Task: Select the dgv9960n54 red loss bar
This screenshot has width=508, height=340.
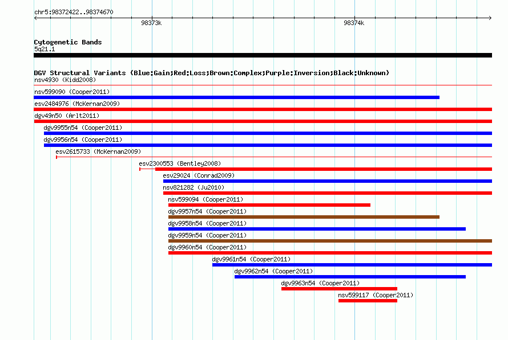Action: [x=330, y=253]
